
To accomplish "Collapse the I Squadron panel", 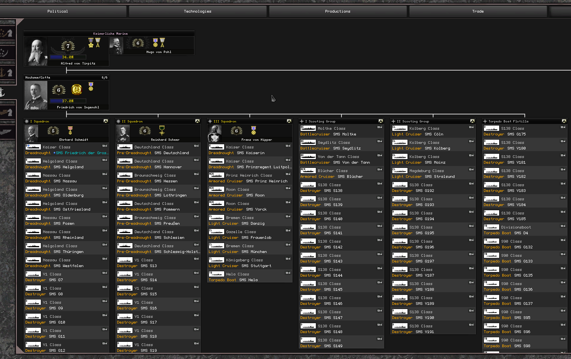I will 105,121.
